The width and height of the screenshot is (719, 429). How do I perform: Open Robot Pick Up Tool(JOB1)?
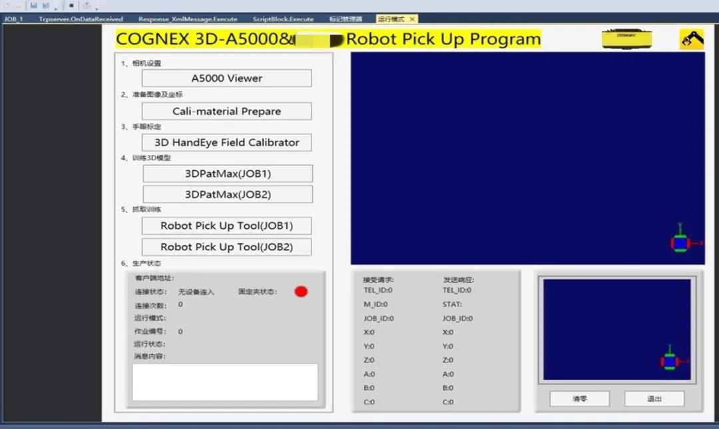coord(226,225)
